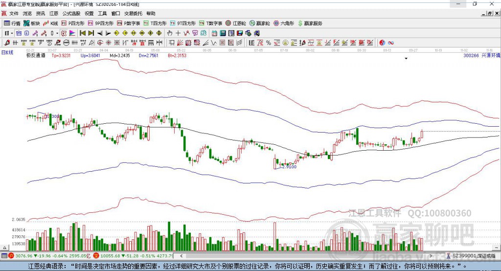The width and height of the screenshot is (501, 271).
Task: Select the red pencil drawing tool
Action: [7, 43]
